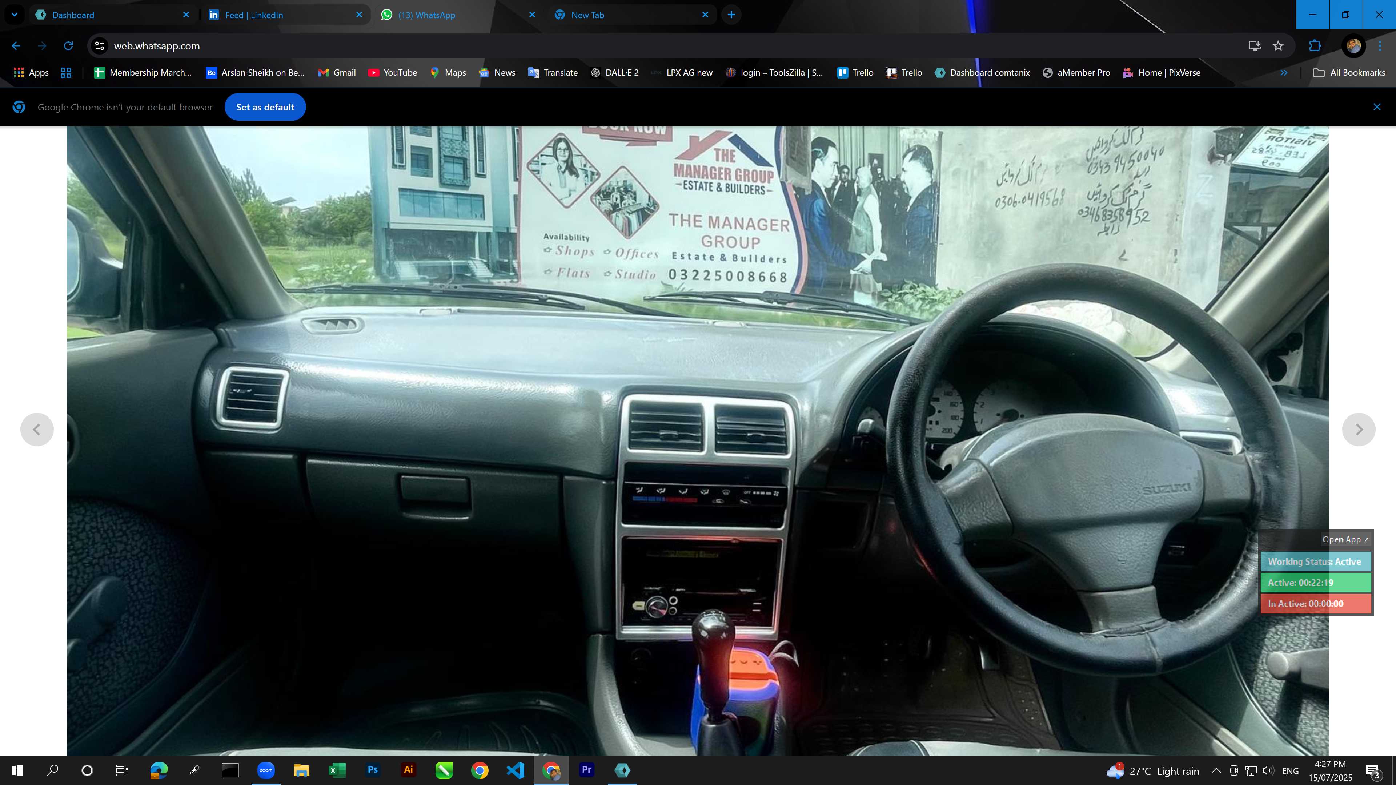The image size is (1396, 785).
Task: Launch Microsoft Edge from the taskbar
Action: coord(159,770)
